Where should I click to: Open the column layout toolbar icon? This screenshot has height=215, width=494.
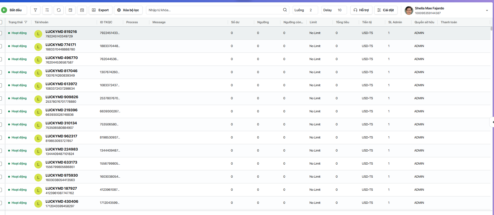click(70, 10)
